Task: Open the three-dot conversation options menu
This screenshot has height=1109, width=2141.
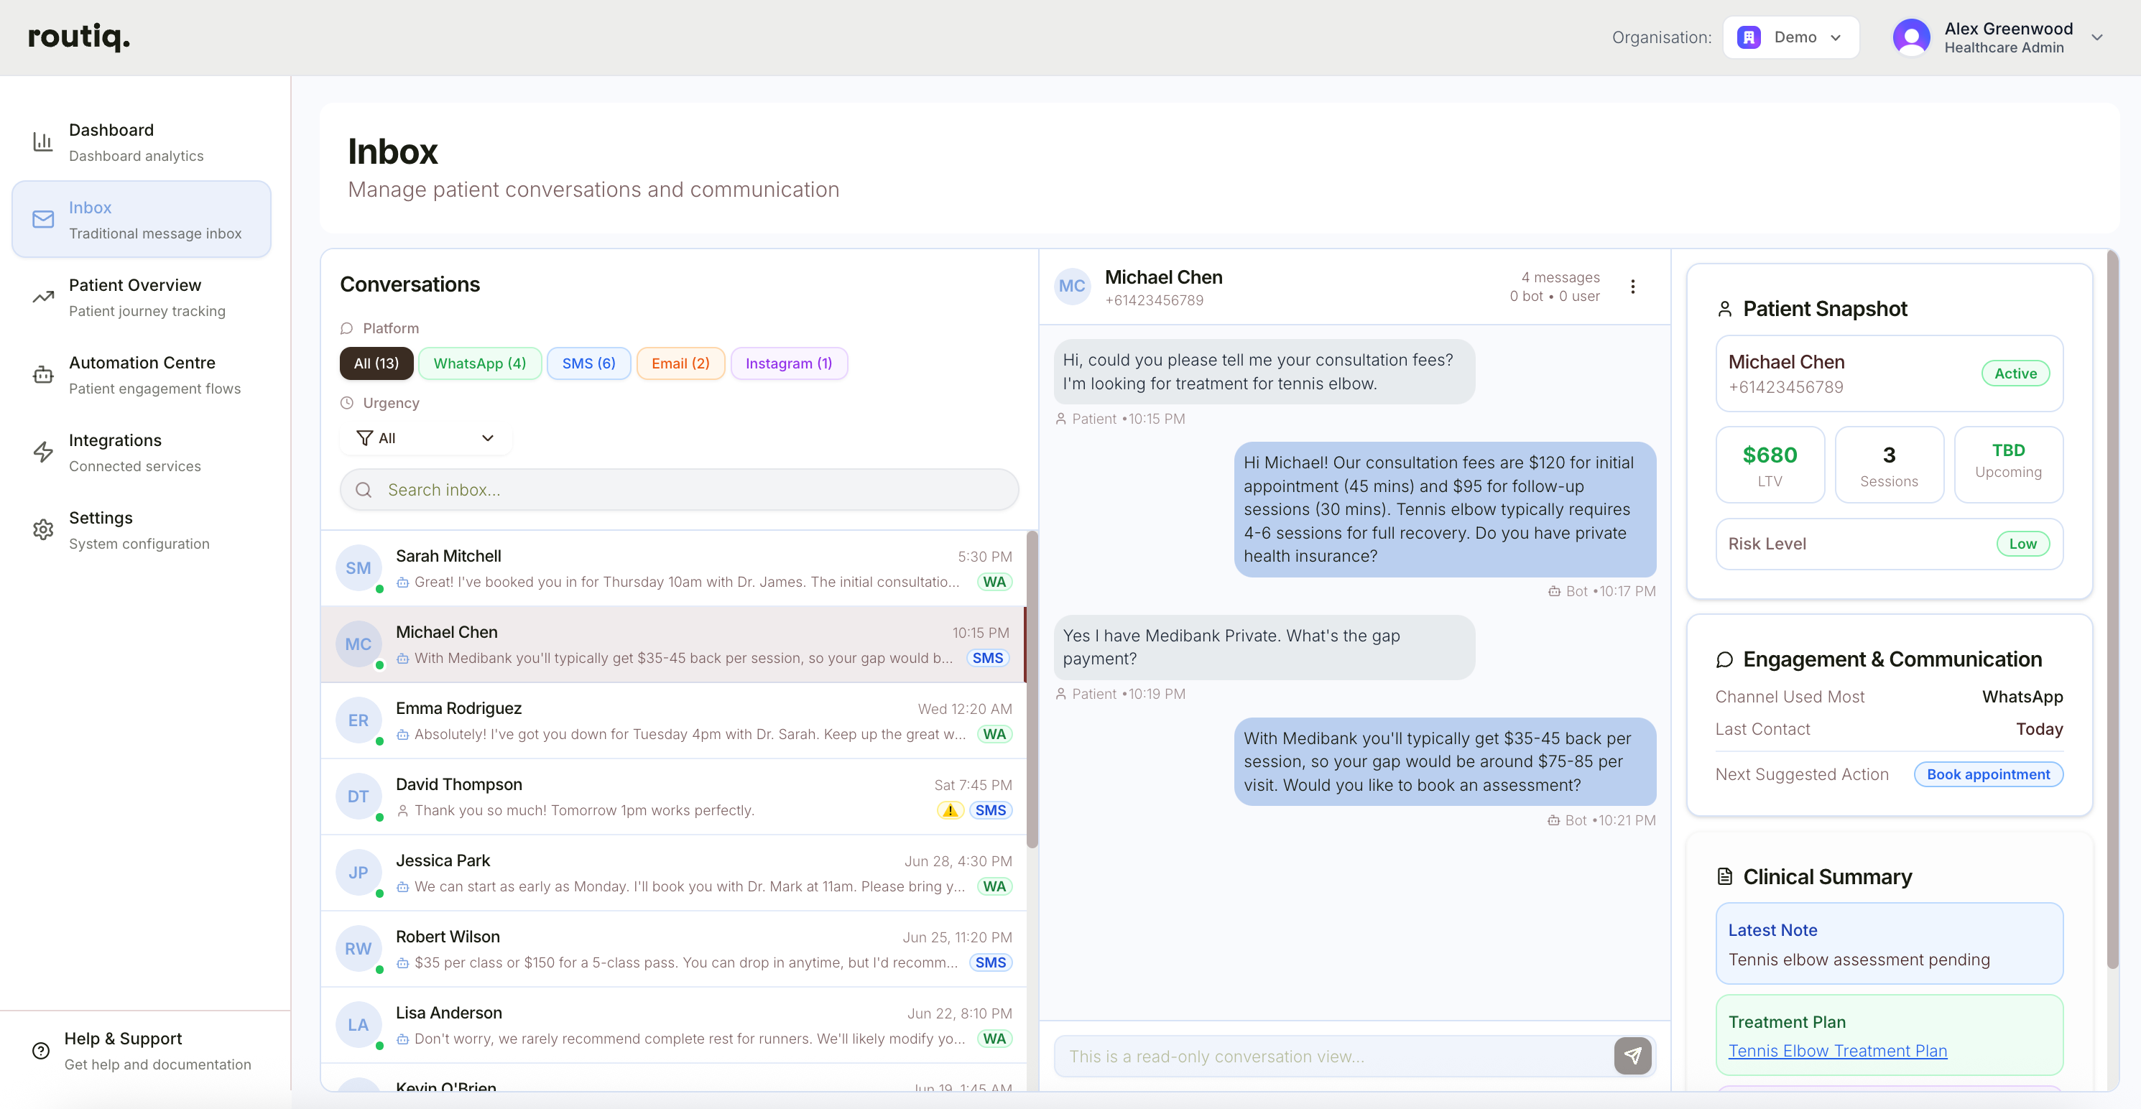Action: click(1632, 287)
